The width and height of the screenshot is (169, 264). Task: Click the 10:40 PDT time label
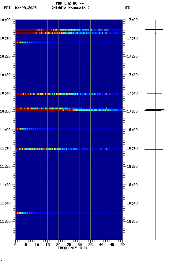[5, 93]
